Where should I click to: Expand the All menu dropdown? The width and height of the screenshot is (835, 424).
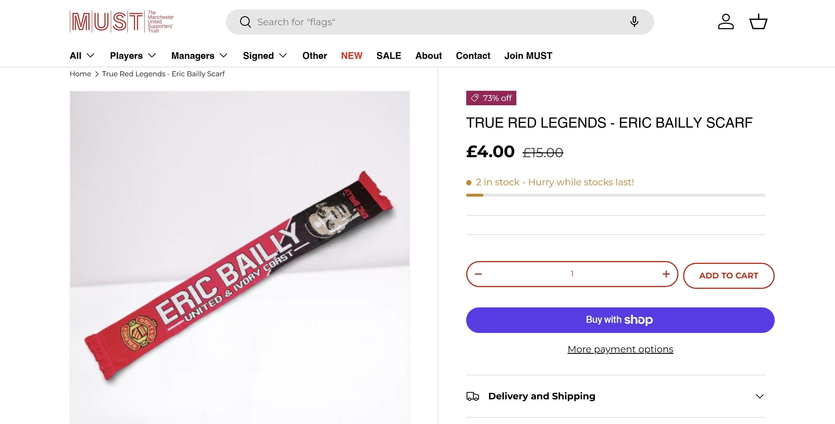(82, 56)
